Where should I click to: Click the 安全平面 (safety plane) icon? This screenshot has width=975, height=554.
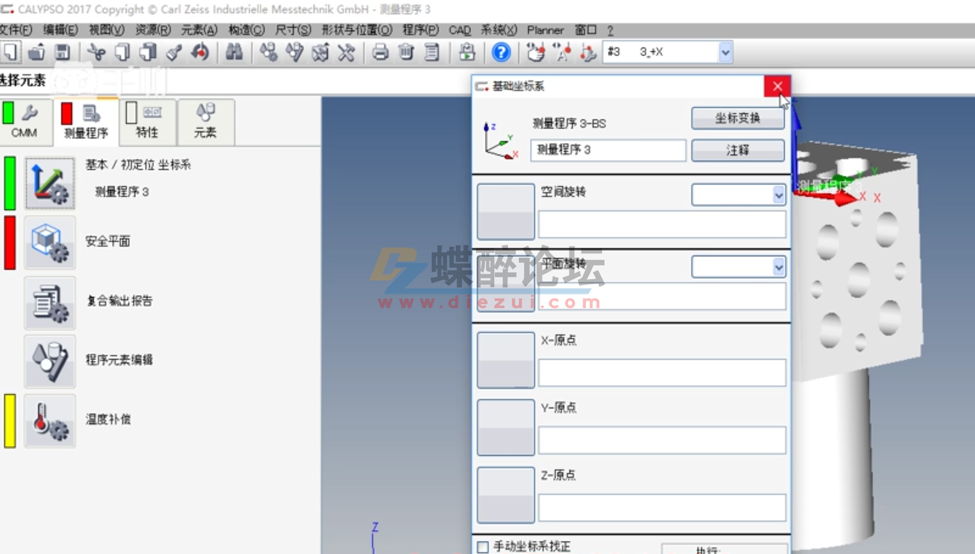49,242
